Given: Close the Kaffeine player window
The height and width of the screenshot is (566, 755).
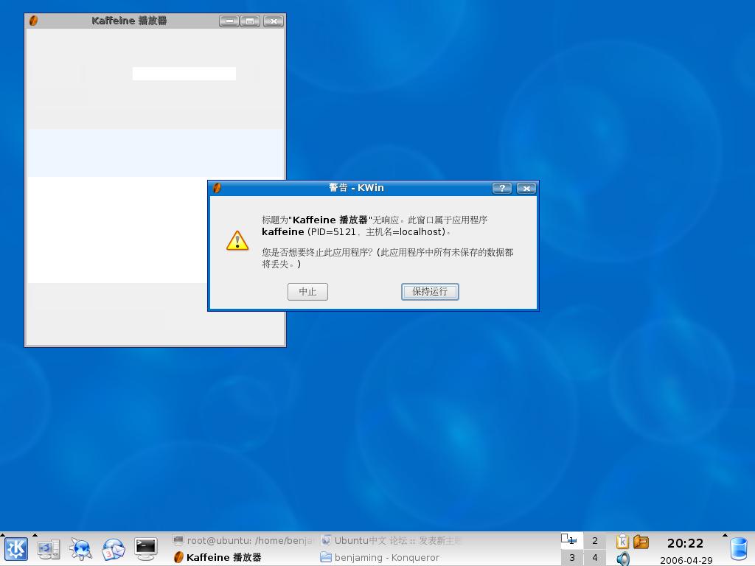Looking at the screenshot, I should click(x=274, y=21).
